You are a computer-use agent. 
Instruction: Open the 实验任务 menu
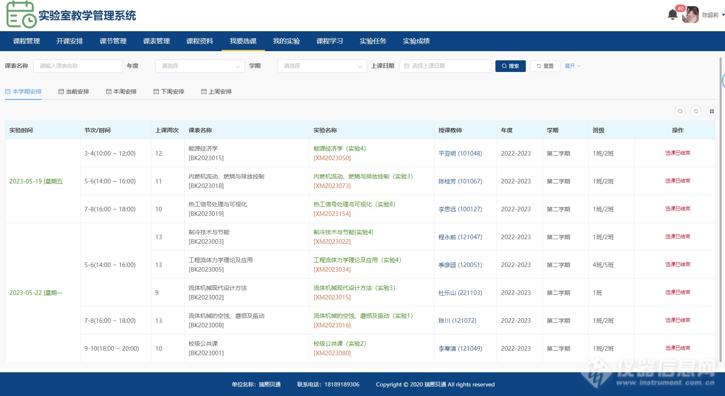pos(373,41)
